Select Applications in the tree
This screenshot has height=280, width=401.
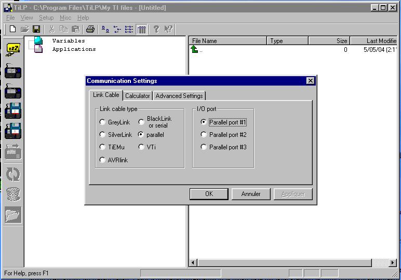(74, 49)
